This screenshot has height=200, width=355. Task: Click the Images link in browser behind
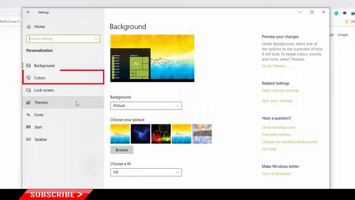(343, 34)
